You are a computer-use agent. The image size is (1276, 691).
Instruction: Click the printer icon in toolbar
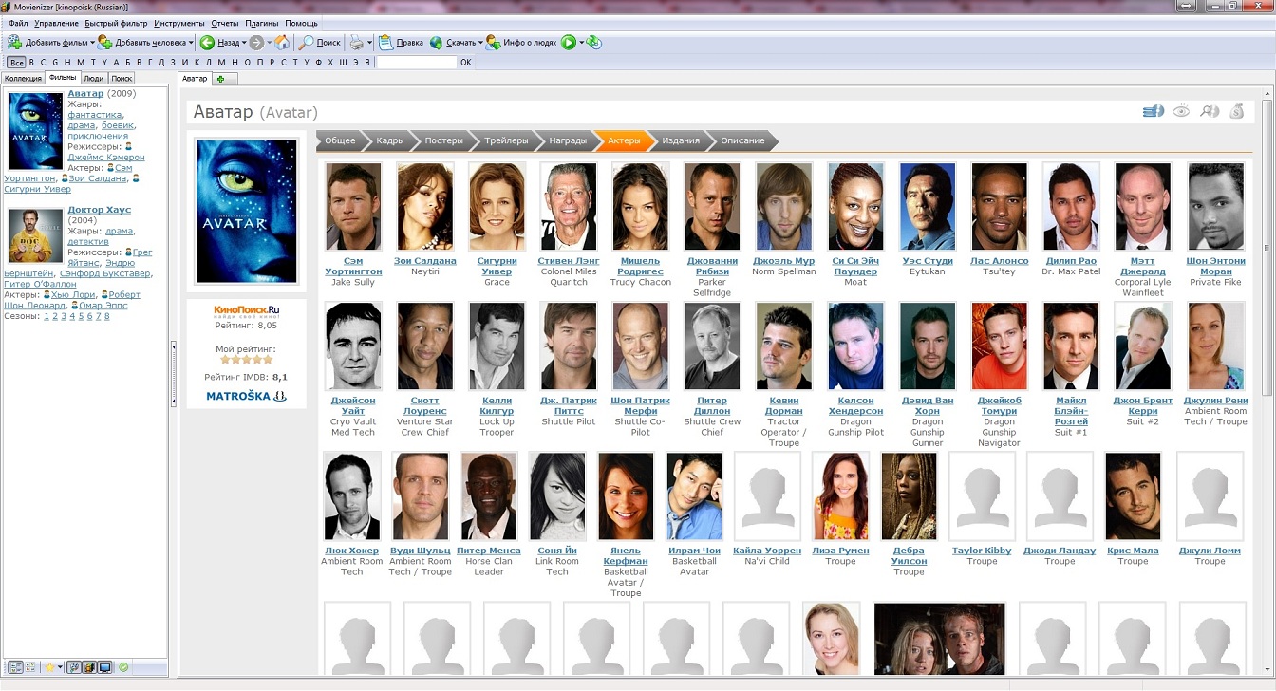(x=356, y=43)
